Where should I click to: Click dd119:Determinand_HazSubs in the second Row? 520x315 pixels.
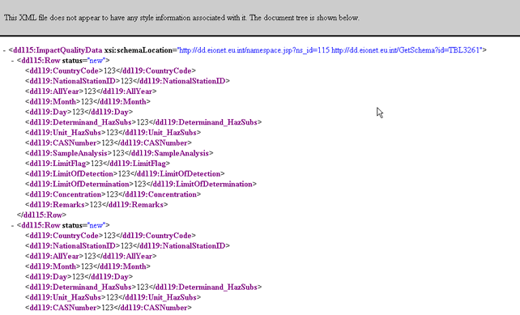pos(143,287)
